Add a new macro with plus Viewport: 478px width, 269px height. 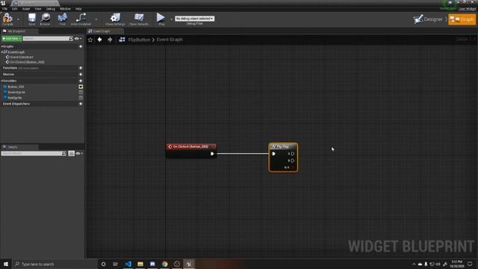point(81,75)
